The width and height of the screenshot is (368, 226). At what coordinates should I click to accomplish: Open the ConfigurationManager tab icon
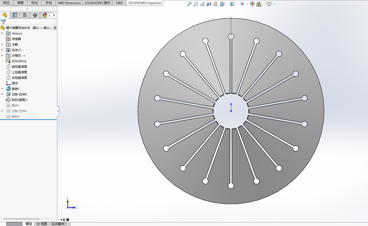pos(25,15)
